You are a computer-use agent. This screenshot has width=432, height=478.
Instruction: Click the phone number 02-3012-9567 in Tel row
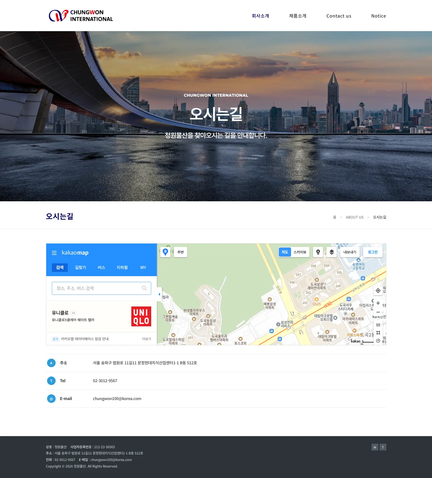(105, 381)
